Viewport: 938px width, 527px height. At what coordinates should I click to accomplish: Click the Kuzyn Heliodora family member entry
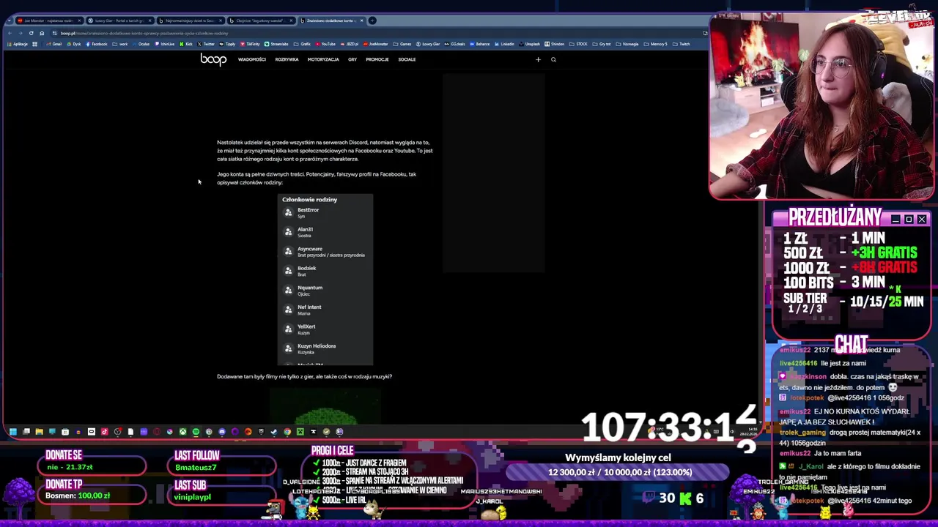[x=326, y=348]
